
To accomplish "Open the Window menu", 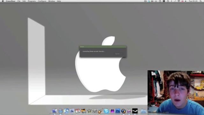I will tap(52, 1).
